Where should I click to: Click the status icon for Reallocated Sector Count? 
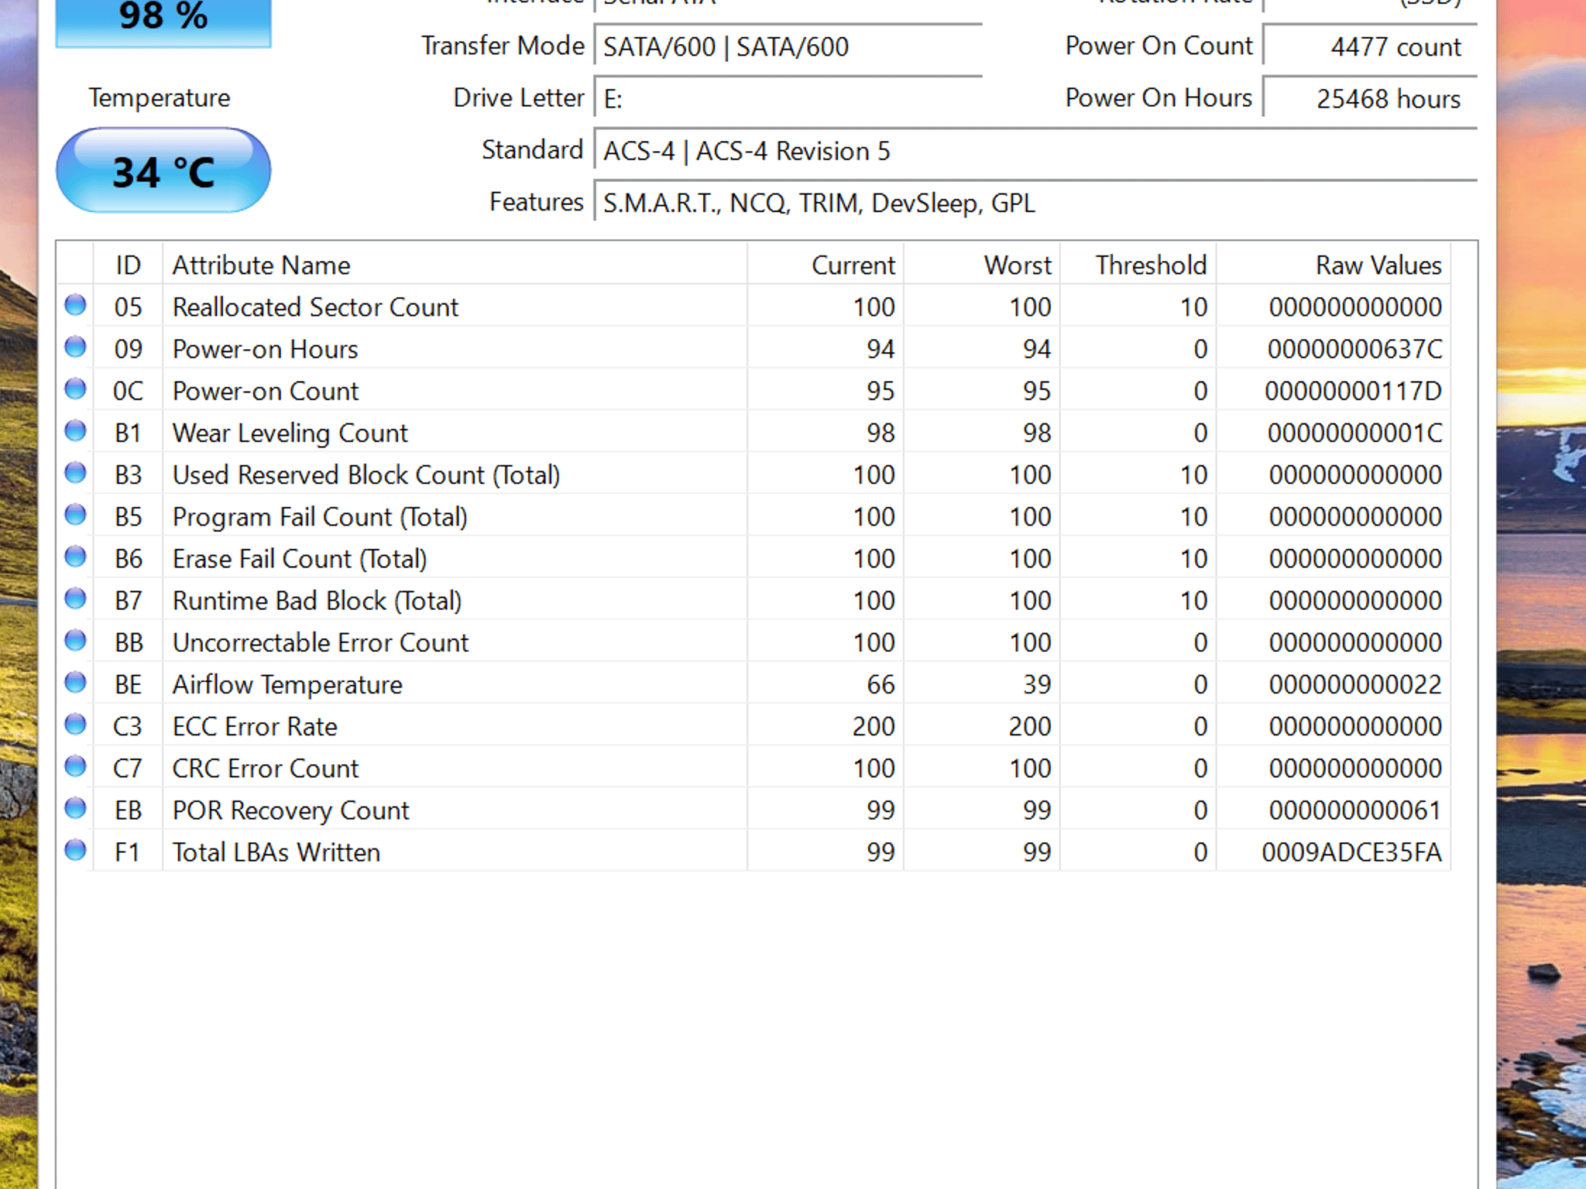tap(75, 305)
